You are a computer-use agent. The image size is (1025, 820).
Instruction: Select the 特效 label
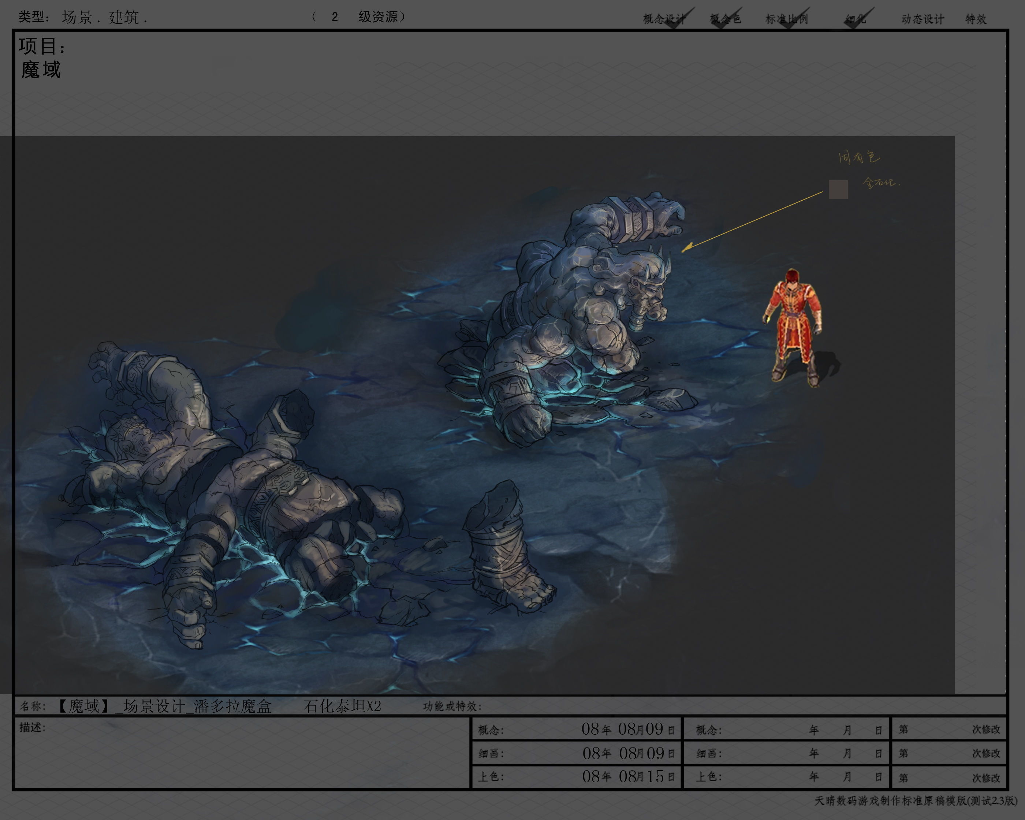(x=976, y=19)
